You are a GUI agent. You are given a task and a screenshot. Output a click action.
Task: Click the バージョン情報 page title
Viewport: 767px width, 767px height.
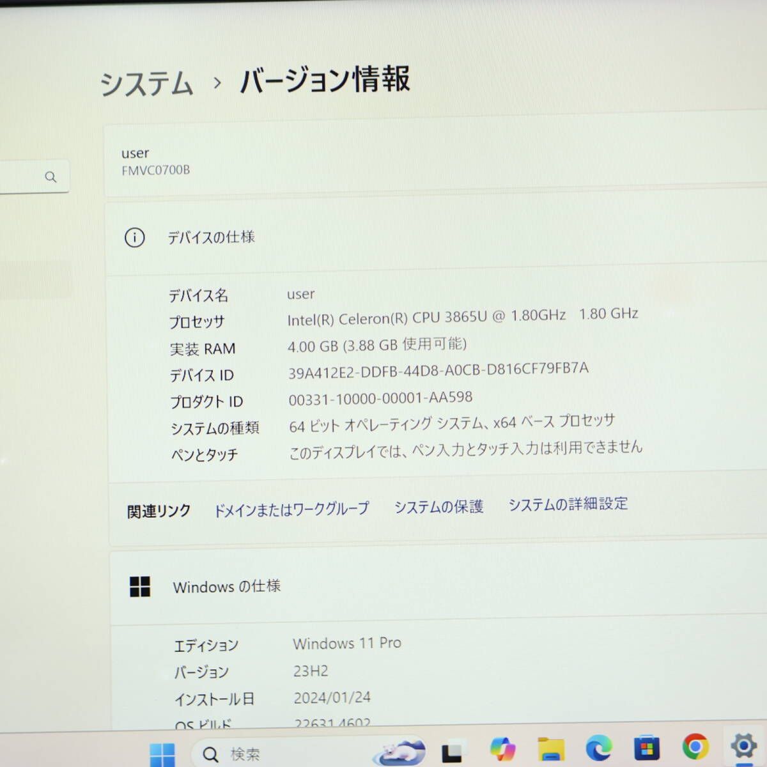point(325,80)
